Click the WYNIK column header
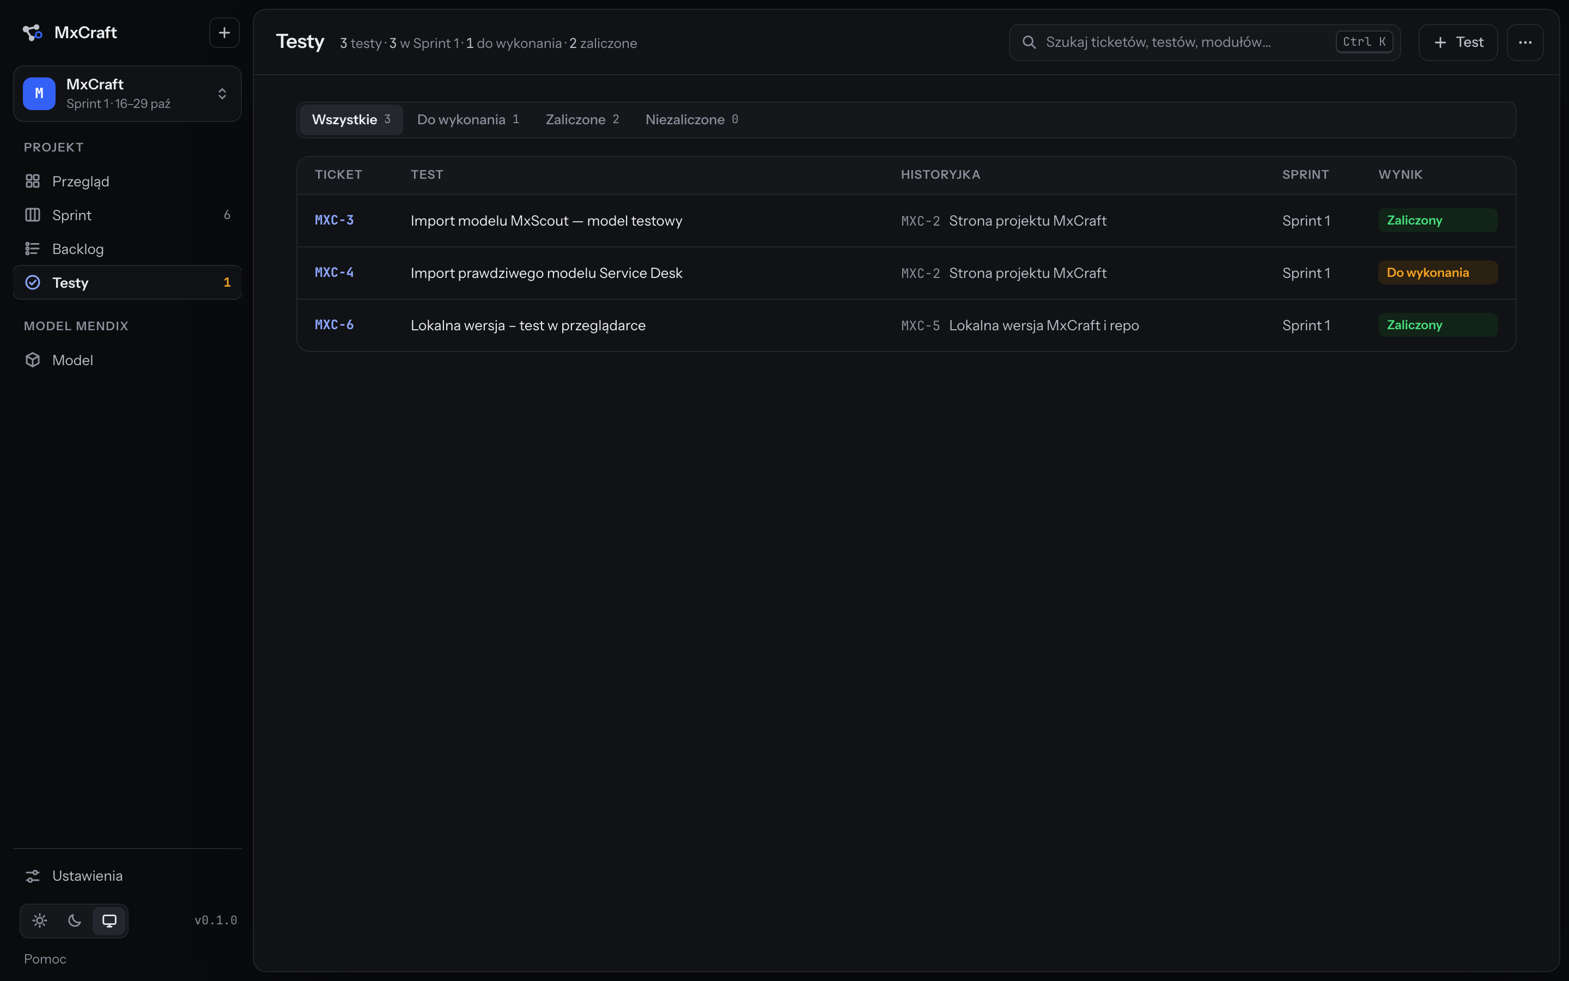 click(1400, 174)
